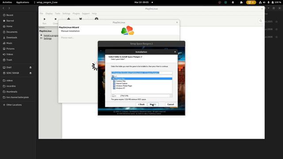The height and width of the screenshot is (159, 283).
Task: Click the Run play icon in toolbar
Action: pyautogui.click(x=45, y=19)
